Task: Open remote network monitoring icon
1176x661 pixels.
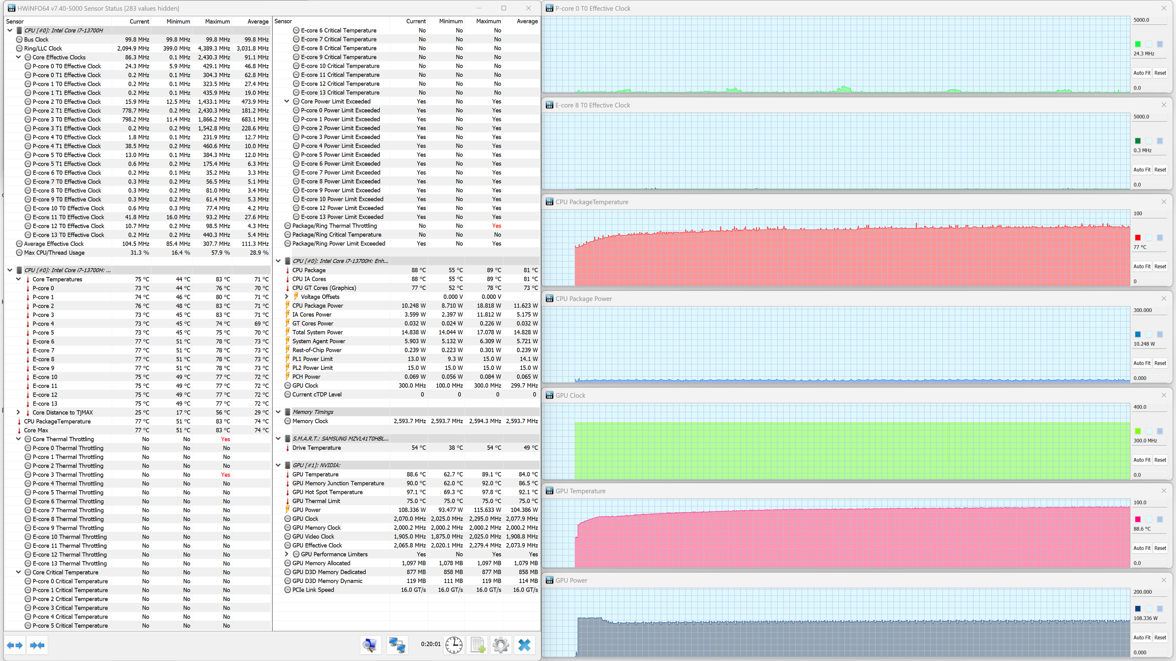Action: click(x=397, y=645)
